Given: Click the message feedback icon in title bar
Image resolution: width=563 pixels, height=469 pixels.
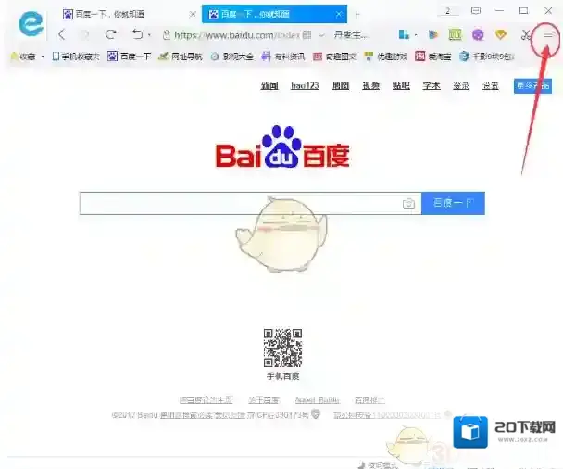Looking at the screenshot, I should click(x=476, y=11).
